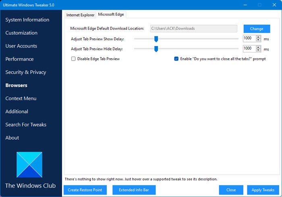Click Hide Delay spinner arrows

pyautogui.click(x=259, y=48)
